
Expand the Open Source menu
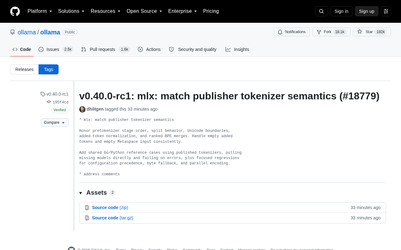click(x=144, y=11)
